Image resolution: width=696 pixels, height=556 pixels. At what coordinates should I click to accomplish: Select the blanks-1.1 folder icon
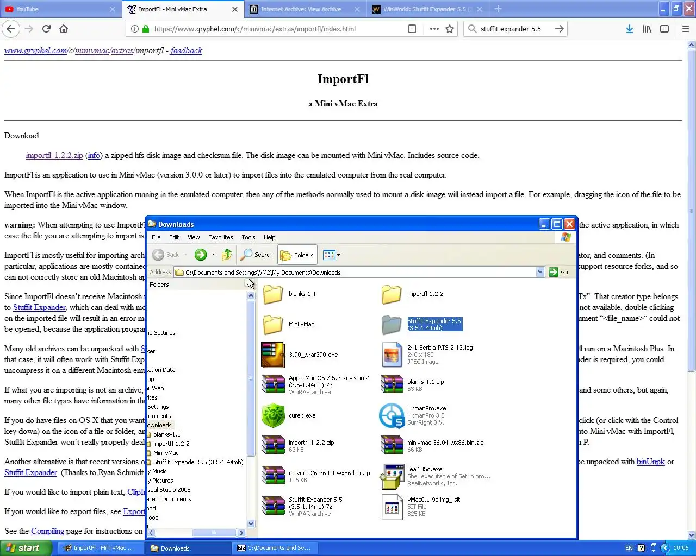[273, 294]
